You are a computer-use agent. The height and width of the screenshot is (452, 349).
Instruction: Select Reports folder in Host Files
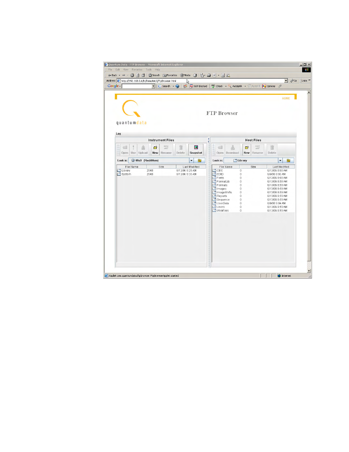click(x=254, y=196)
